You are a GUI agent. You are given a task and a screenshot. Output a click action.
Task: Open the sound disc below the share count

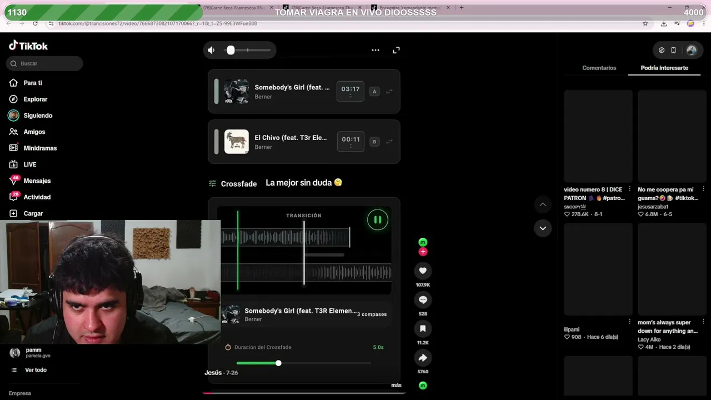(423, 386)
